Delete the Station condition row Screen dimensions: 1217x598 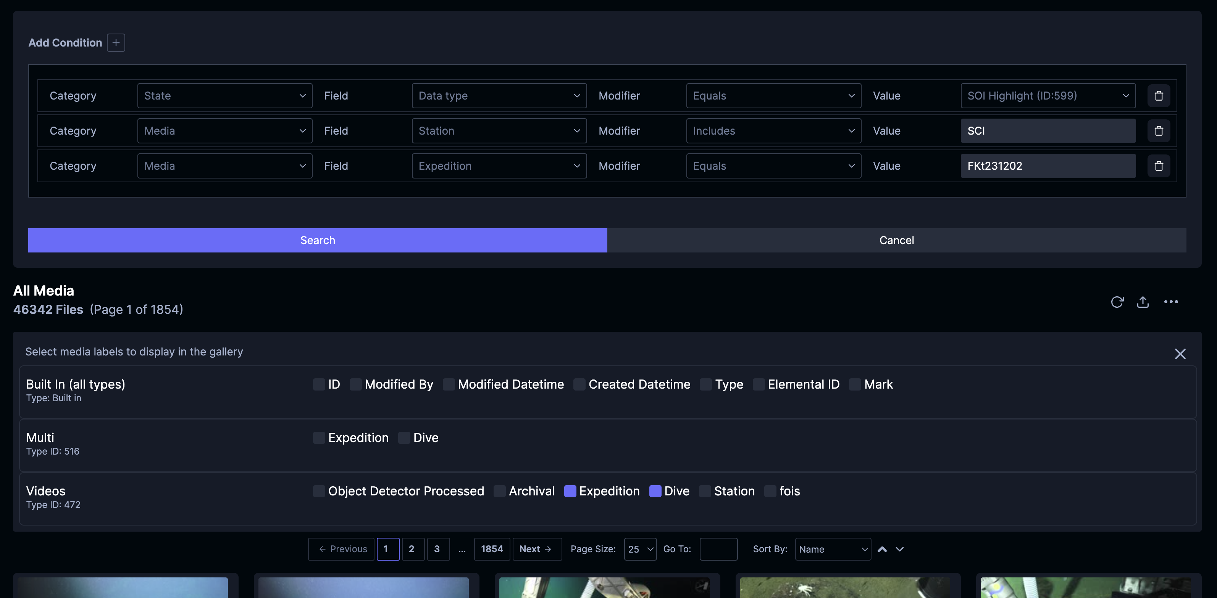tap(1159, 131)
